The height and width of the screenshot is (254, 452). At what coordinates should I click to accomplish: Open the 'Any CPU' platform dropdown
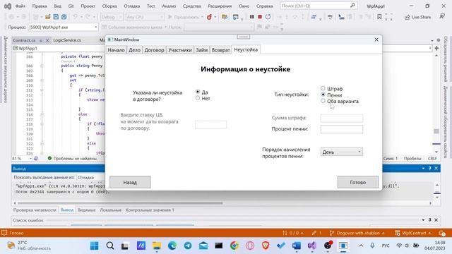(x=145, y=17)
